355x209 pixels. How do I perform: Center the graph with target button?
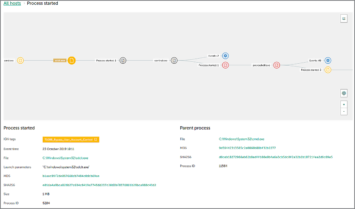coord(344,93)
